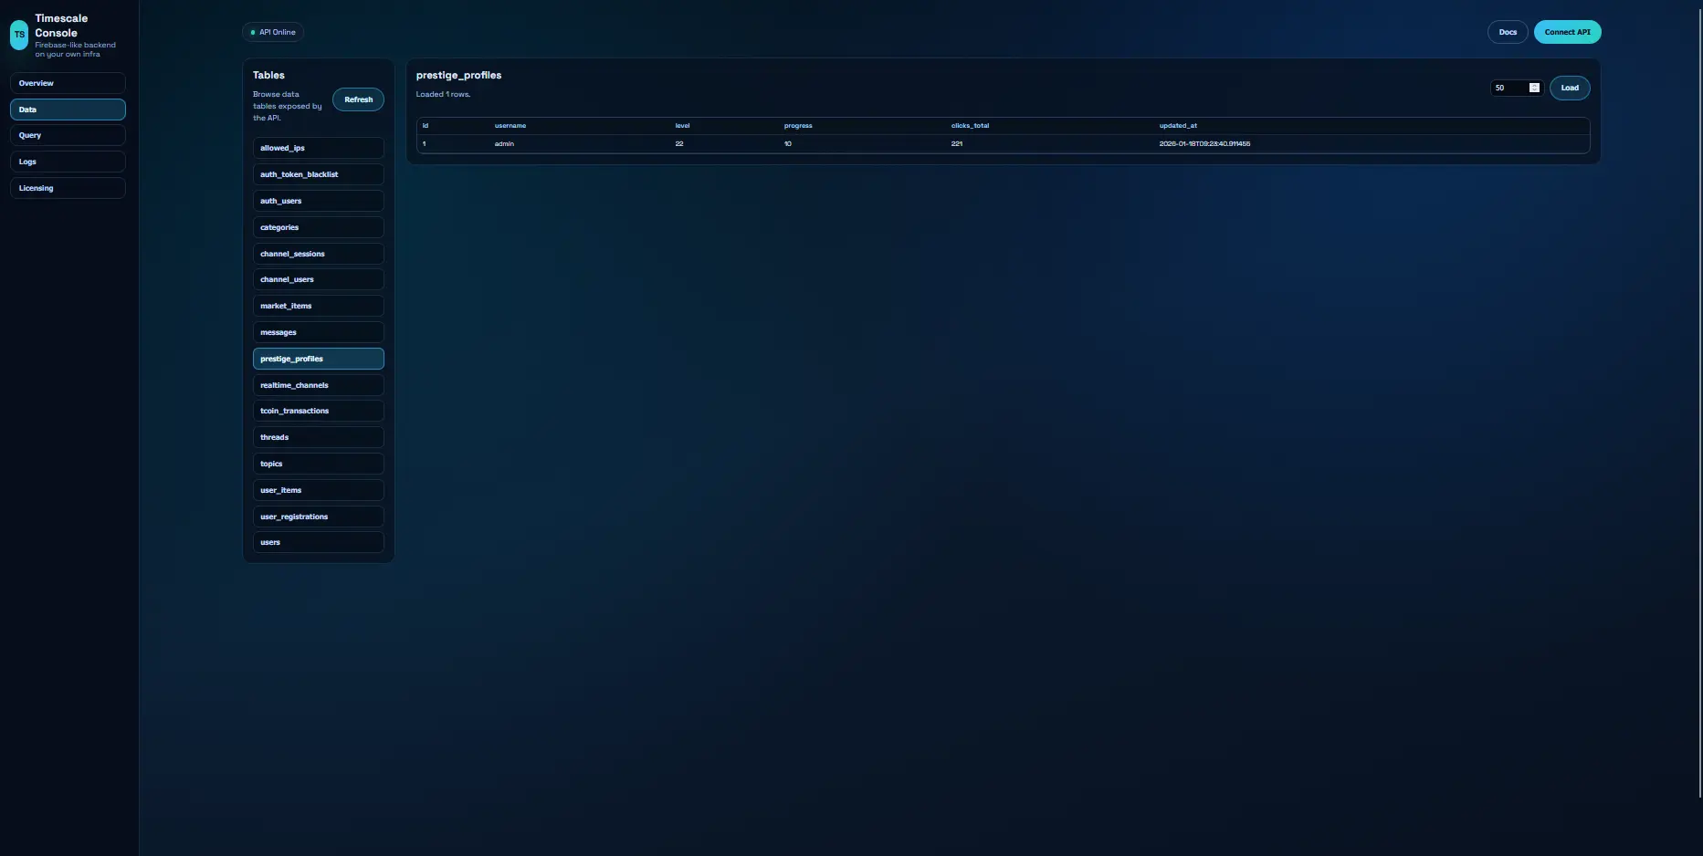Screen dimensions: 1703x856
Task: Open the Overview section
Action: pos(68,83)
